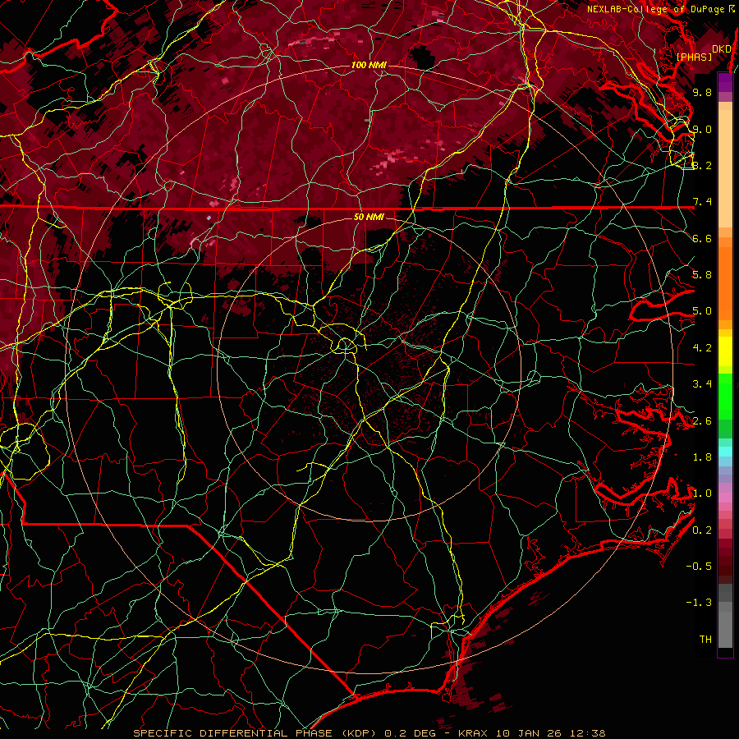Click the 'NEXLAB-College of DuPage' credit text
Screen dimensions: 739x739
[655, 9]
